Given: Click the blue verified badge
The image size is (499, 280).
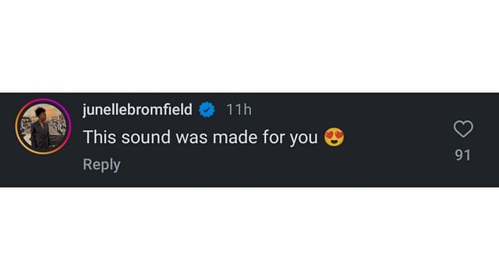Looking at the screenshot, I should tap(207, 110).
